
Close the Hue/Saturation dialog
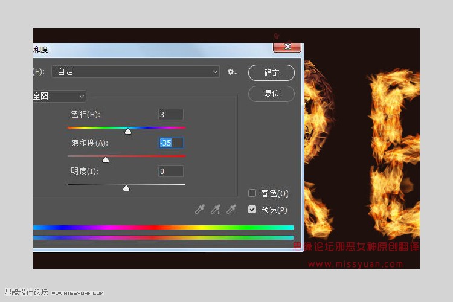(287, 47)
